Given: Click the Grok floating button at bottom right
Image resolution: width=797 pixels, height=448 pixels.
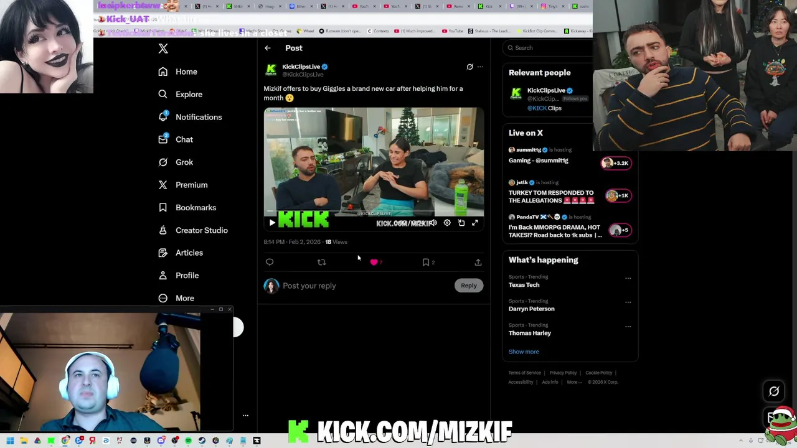Looking at the screenshot, I should 774,391.
